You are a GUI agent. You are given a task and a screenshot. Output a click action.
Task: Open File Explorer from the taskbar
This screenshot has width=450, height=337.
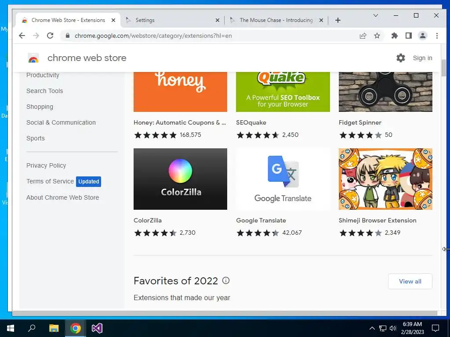point(54,328)
